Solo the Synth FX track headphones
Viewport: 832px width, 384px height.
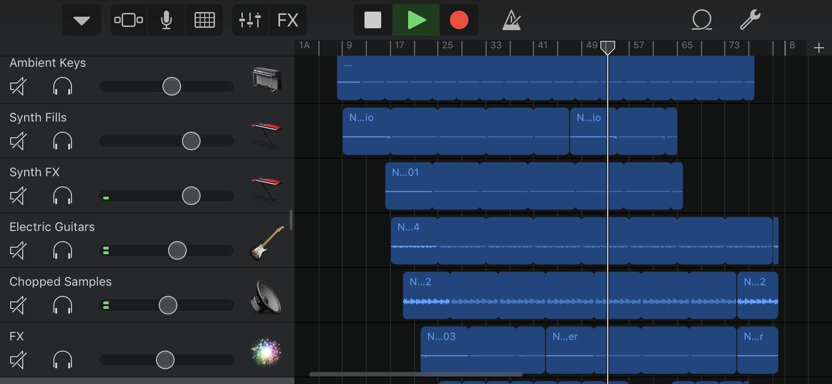click(x=63, y=196)
